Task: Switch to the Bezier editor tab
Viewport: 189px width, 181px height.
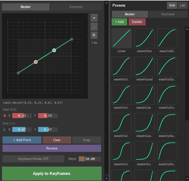Action: [26, 7]
